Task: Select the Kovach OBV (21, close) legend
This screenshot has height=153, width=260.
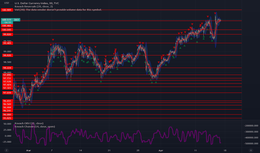Action: click(x=29, y=123)
